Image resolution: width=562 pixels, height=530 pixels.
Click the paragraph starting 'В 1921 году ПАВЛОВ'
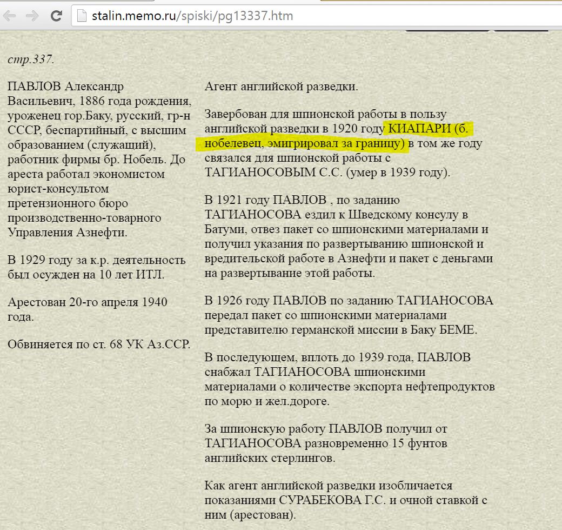click(349, 236)
